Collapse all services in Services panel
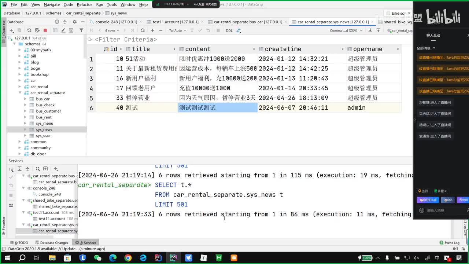Image resolution: width=469 pixels, height=264 pixels. [x=27, y=169]
